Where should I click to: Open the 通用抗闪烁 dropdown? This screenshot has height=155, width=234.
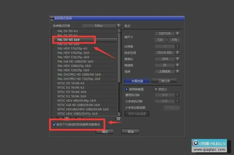point(167,95)
